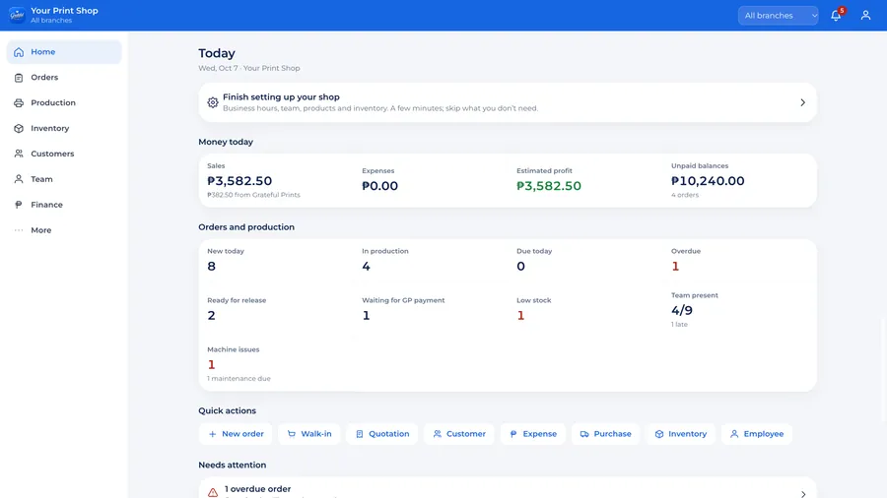Click the In production count 4
Screen dimensions: 887x498
pos(366,266)
